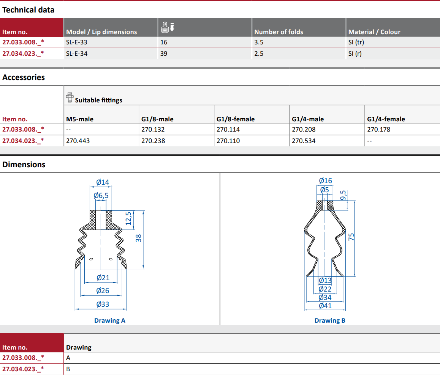This screenshot has height=375, width=440.
Task: Click fitting number 270.132
Action: (x=153, y=129)
